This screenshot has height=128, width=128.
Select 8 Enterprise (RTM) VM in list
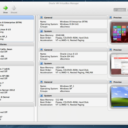[17, 24]
